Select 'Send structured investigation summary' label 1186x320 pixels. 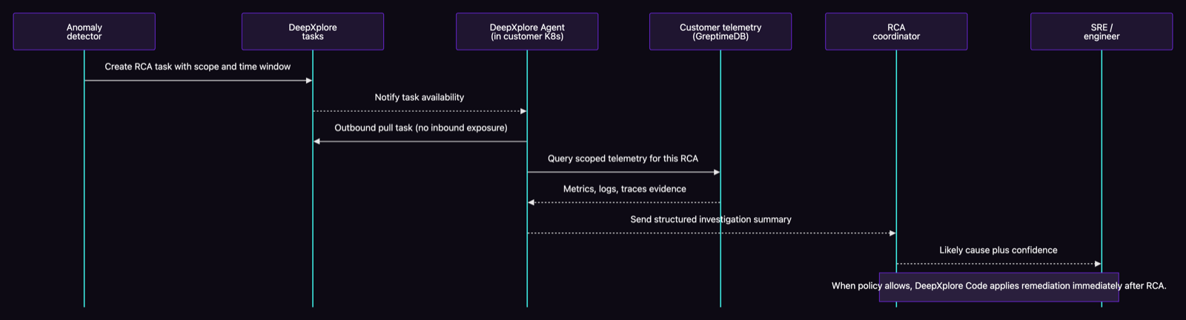click(711, 219)
